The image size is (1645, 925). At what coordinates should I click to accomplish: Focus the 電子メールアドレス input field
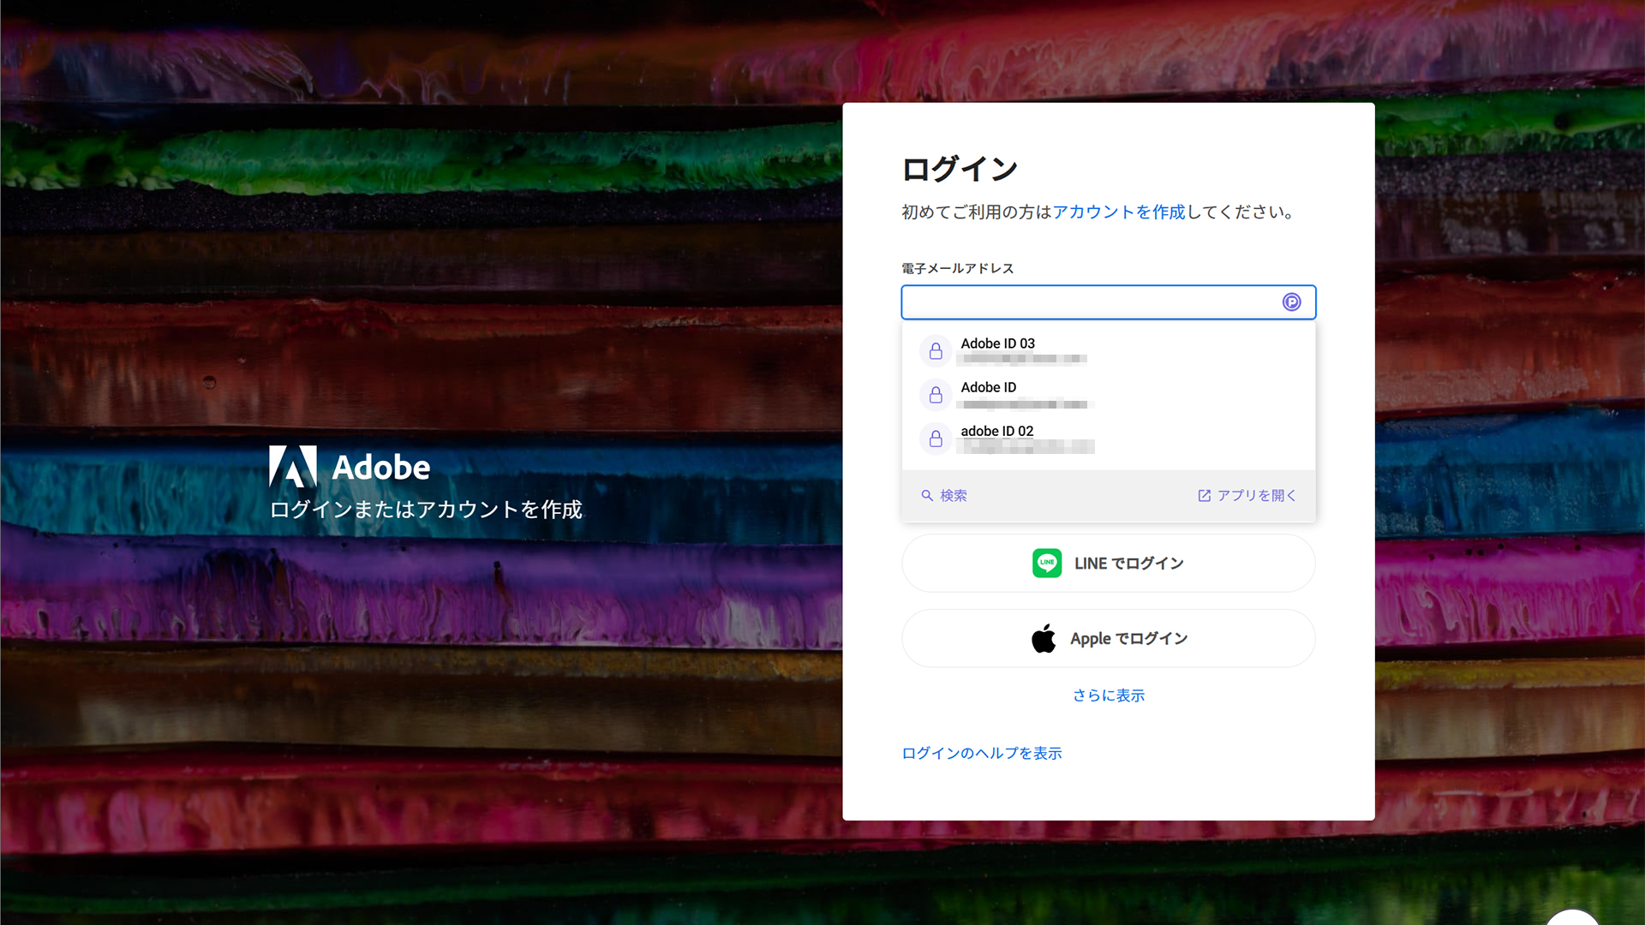pos(1108,302)
